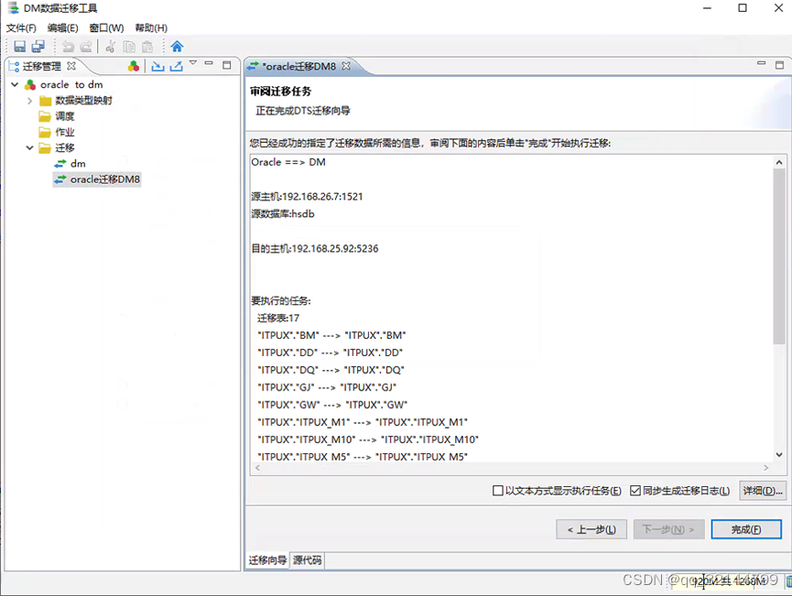Click the 详细(D)... button
Screen dimensions: 792x596
pyautogui.click(x=763, y=491)
